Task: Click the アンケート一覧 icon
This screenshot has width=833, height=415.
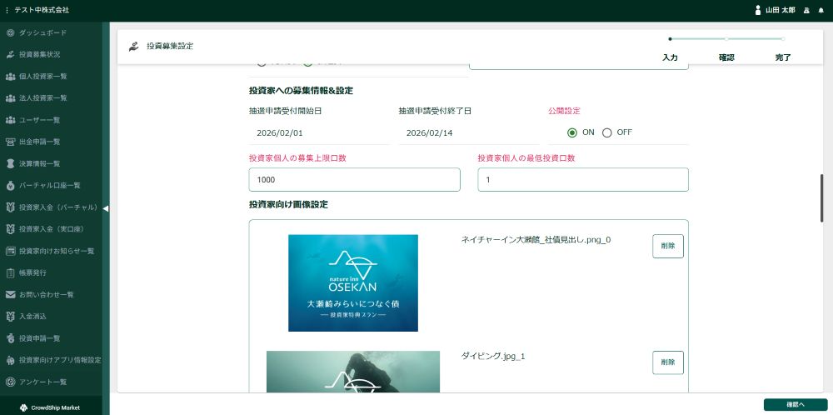Action: click(x=10, y=382)
